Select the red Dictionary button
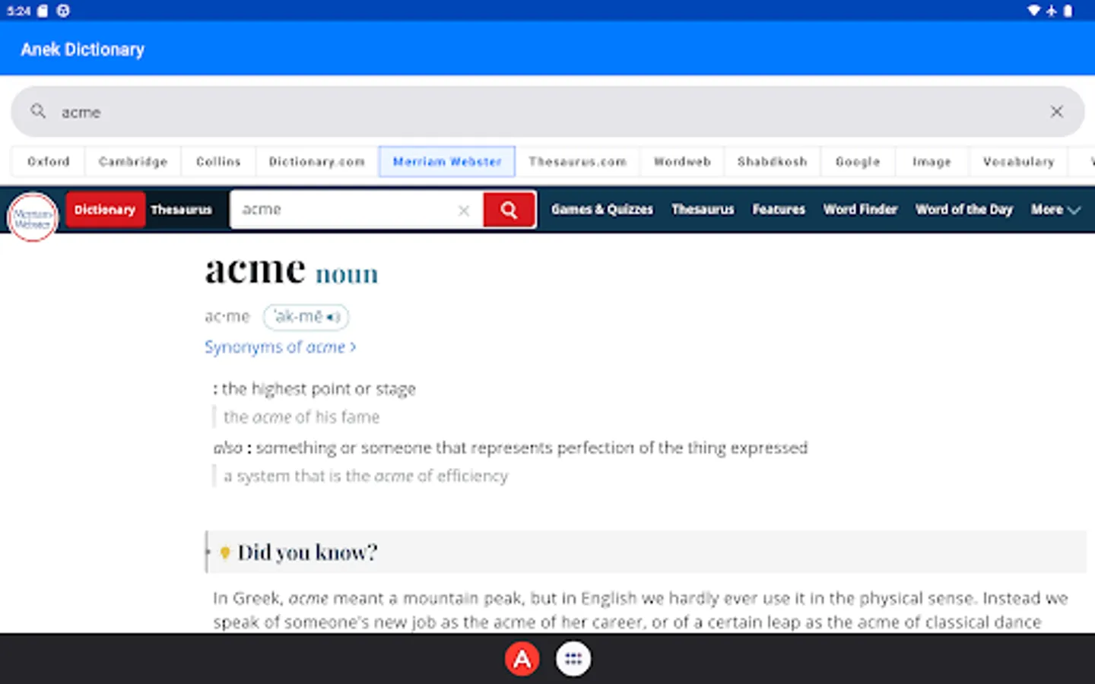The width and height of the screenshot is (1095, 684). click(x=105, y=210)
